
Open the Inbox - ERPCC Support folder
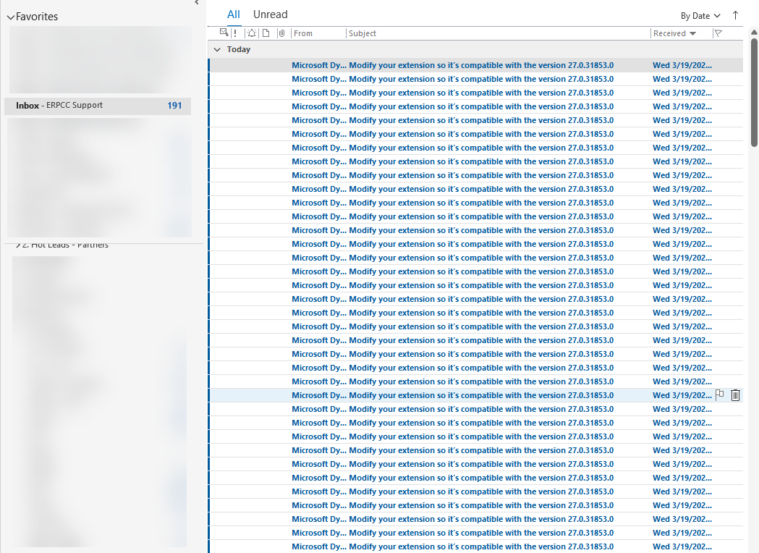tap(98, 106)
